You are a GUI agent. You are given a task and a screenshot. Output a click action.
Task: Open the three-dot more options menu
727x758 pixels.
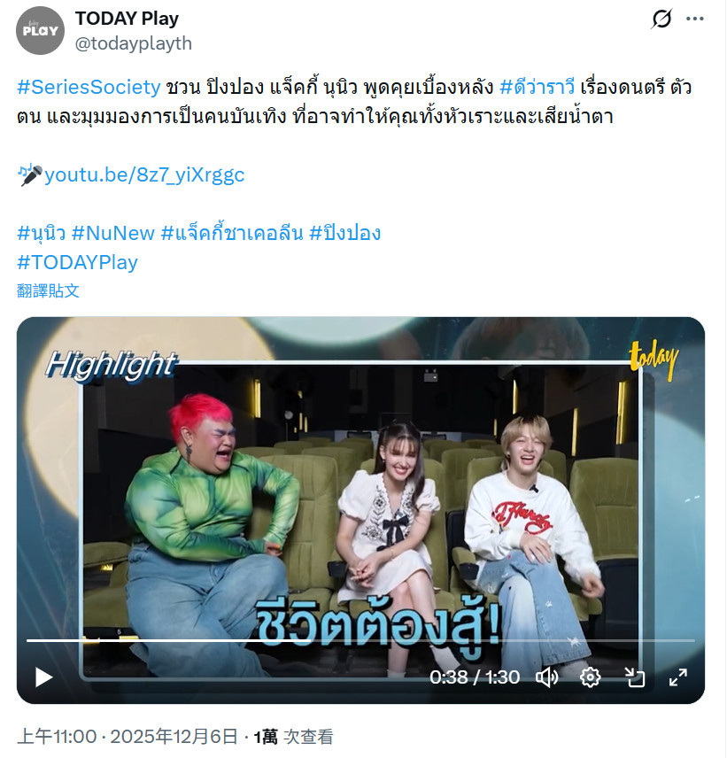pos(694,19)
